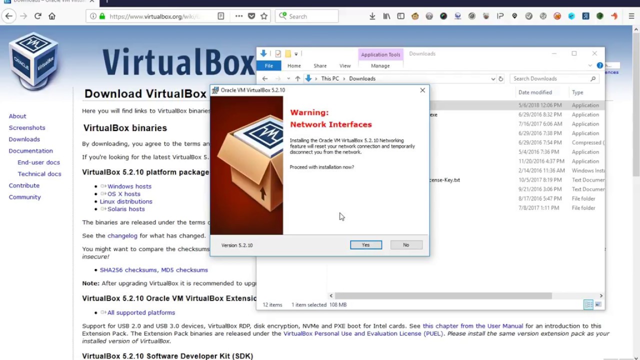
Task: Toggle reader view in Firefox address bar
Action: [x=220, y=16]
